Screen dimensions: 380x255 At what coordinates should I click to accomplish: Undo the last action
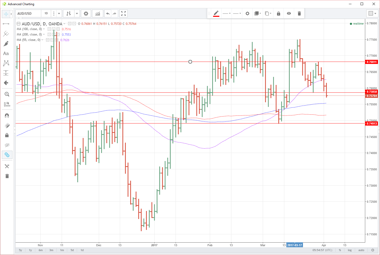click(108, 13)
